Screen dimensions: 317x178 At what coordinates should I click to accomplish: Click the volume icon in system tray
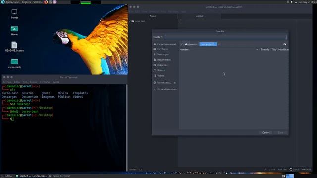(x=292, y=2)
